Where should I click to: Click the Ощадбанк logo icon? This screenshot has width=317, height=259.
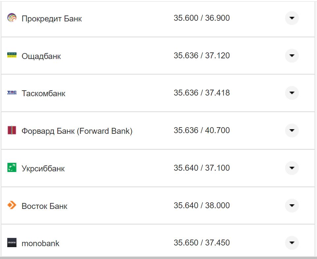click(13, 55)
